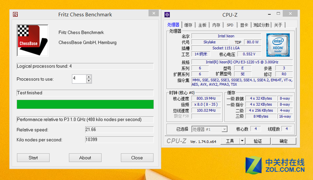The image size is (313, 180).
Task: Click the core speed value 800.19 MHz
Action: tap(206, 98)
